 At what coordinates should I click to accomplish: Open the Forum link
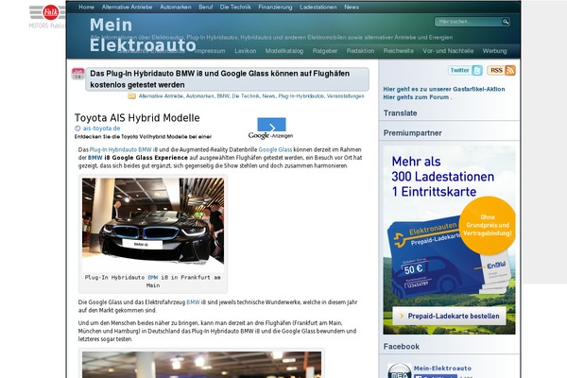tap(416, 97)
